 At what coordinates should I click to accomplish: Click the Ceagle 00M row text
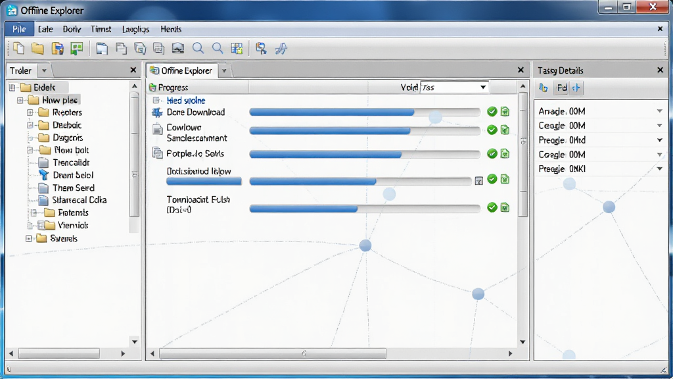point(562,126)
